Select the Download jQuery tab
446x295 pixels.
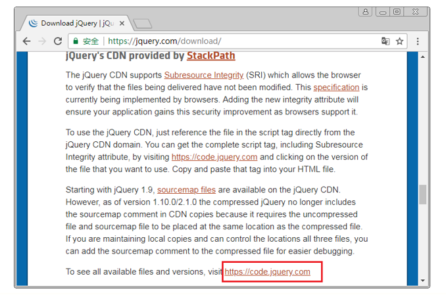point(77,23)
